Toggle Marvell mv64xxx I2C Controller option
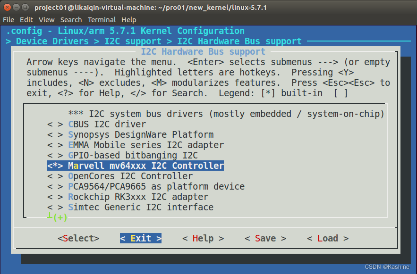 pos(136,166)
